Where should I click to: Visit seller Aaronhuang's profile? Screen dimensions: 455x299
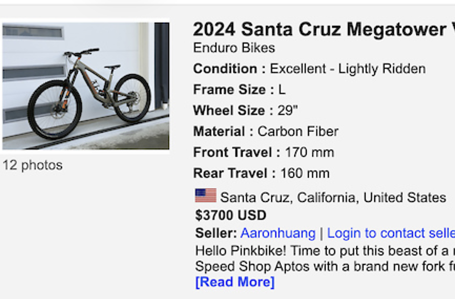pyautogui.click(x=278, y=233)
